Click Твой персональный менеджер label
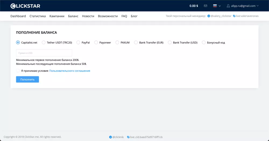 point(186,16)
